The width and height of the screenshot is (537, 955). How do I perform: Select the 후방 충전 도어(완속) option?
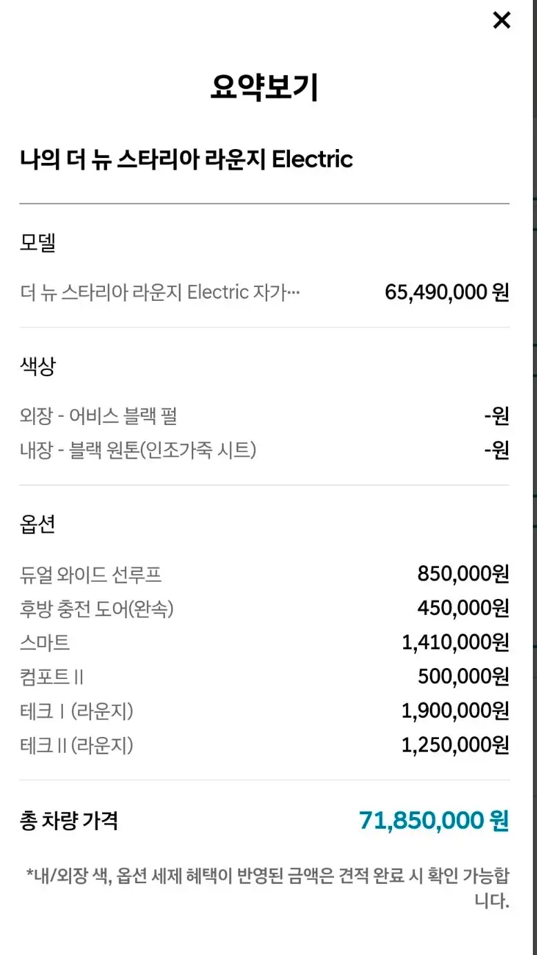[97, 609]
